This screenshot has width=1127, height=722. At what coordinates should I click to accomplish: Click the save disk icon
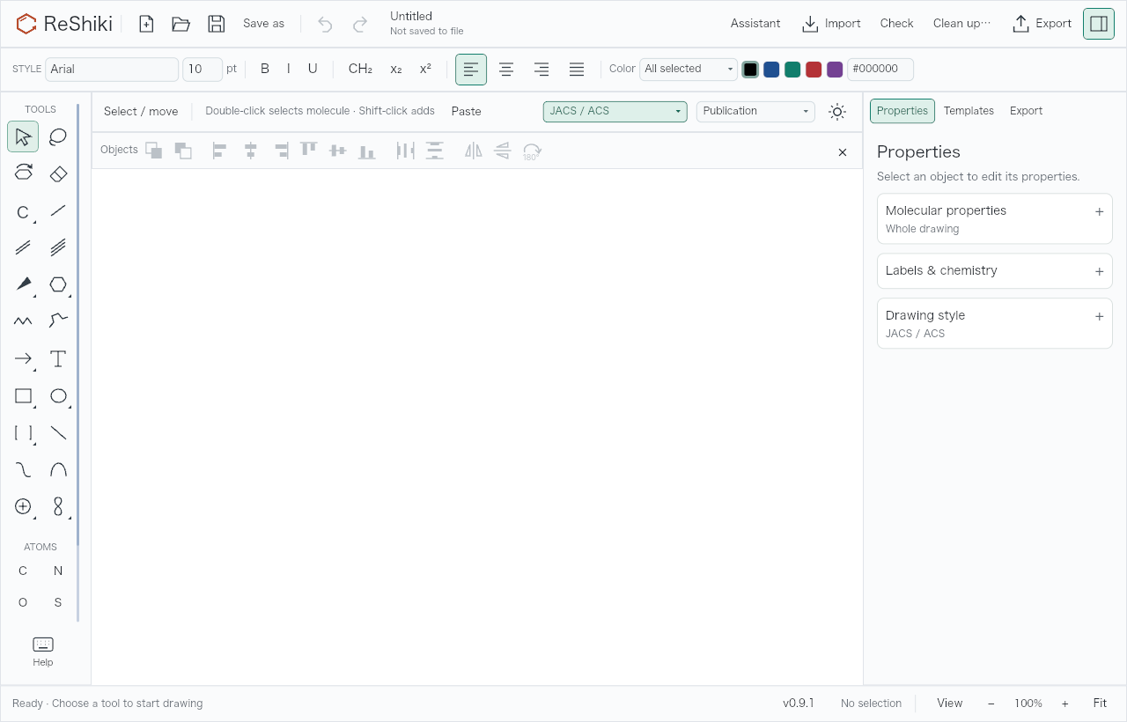pyautogui.click(x=217, y=24)
